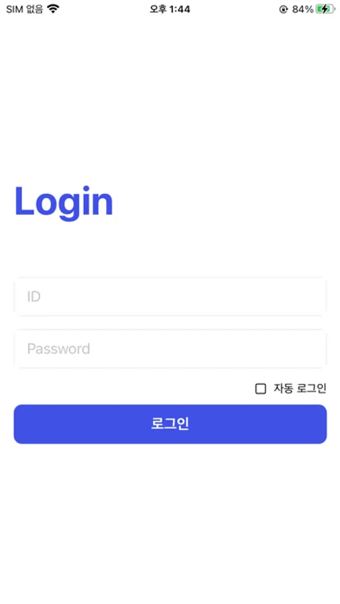This screenshot has height=604, width=340.
Task: Tap the 84% battery percentage text
Action: tap(302, 9)
